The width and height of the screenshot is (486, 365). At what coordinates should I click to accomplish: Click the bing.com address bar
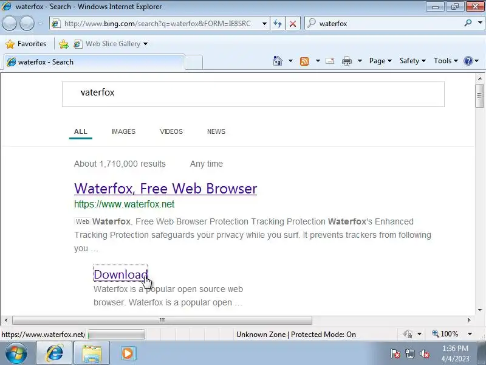tap(157, 24)
